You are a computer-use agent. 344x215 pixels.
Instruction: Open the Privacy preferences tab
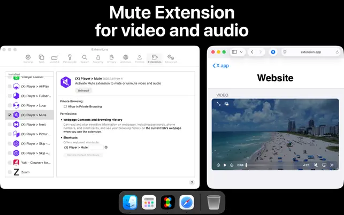111,59
